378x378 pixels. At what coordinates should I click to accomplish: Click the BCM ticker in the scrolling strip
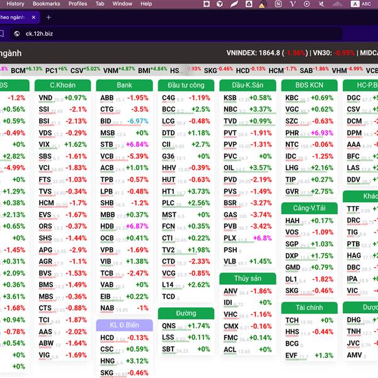point(26,70)
